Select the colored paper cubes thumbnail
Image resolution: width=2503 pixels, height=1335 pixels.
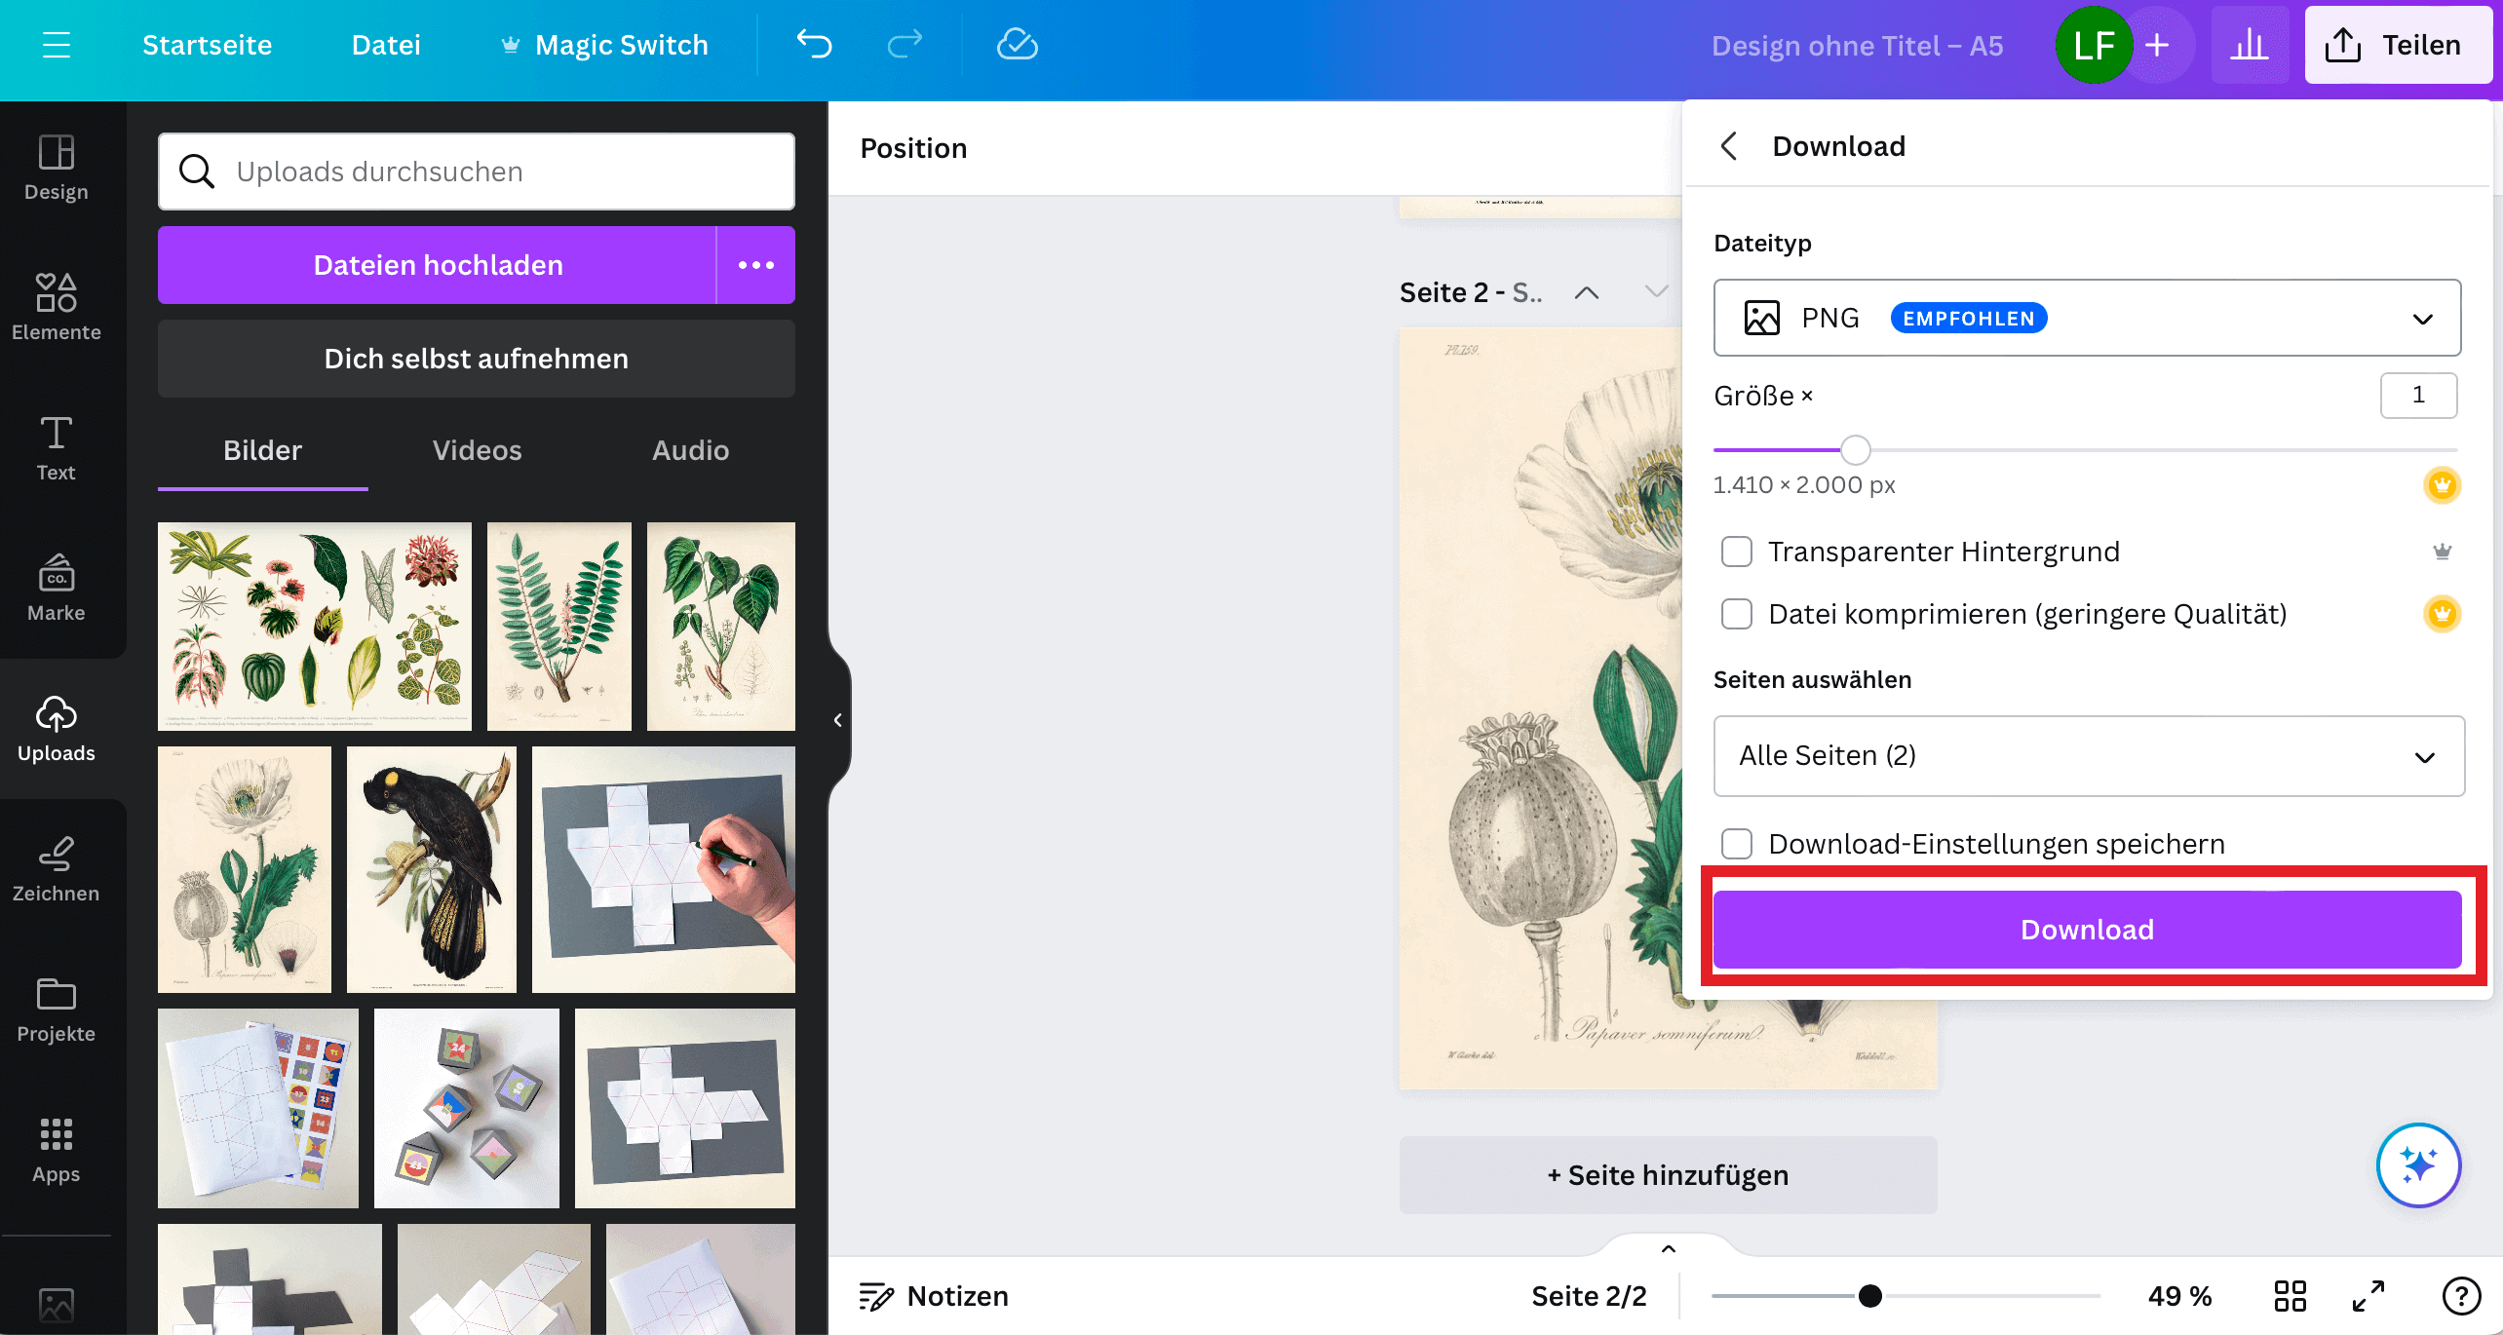467,1108
